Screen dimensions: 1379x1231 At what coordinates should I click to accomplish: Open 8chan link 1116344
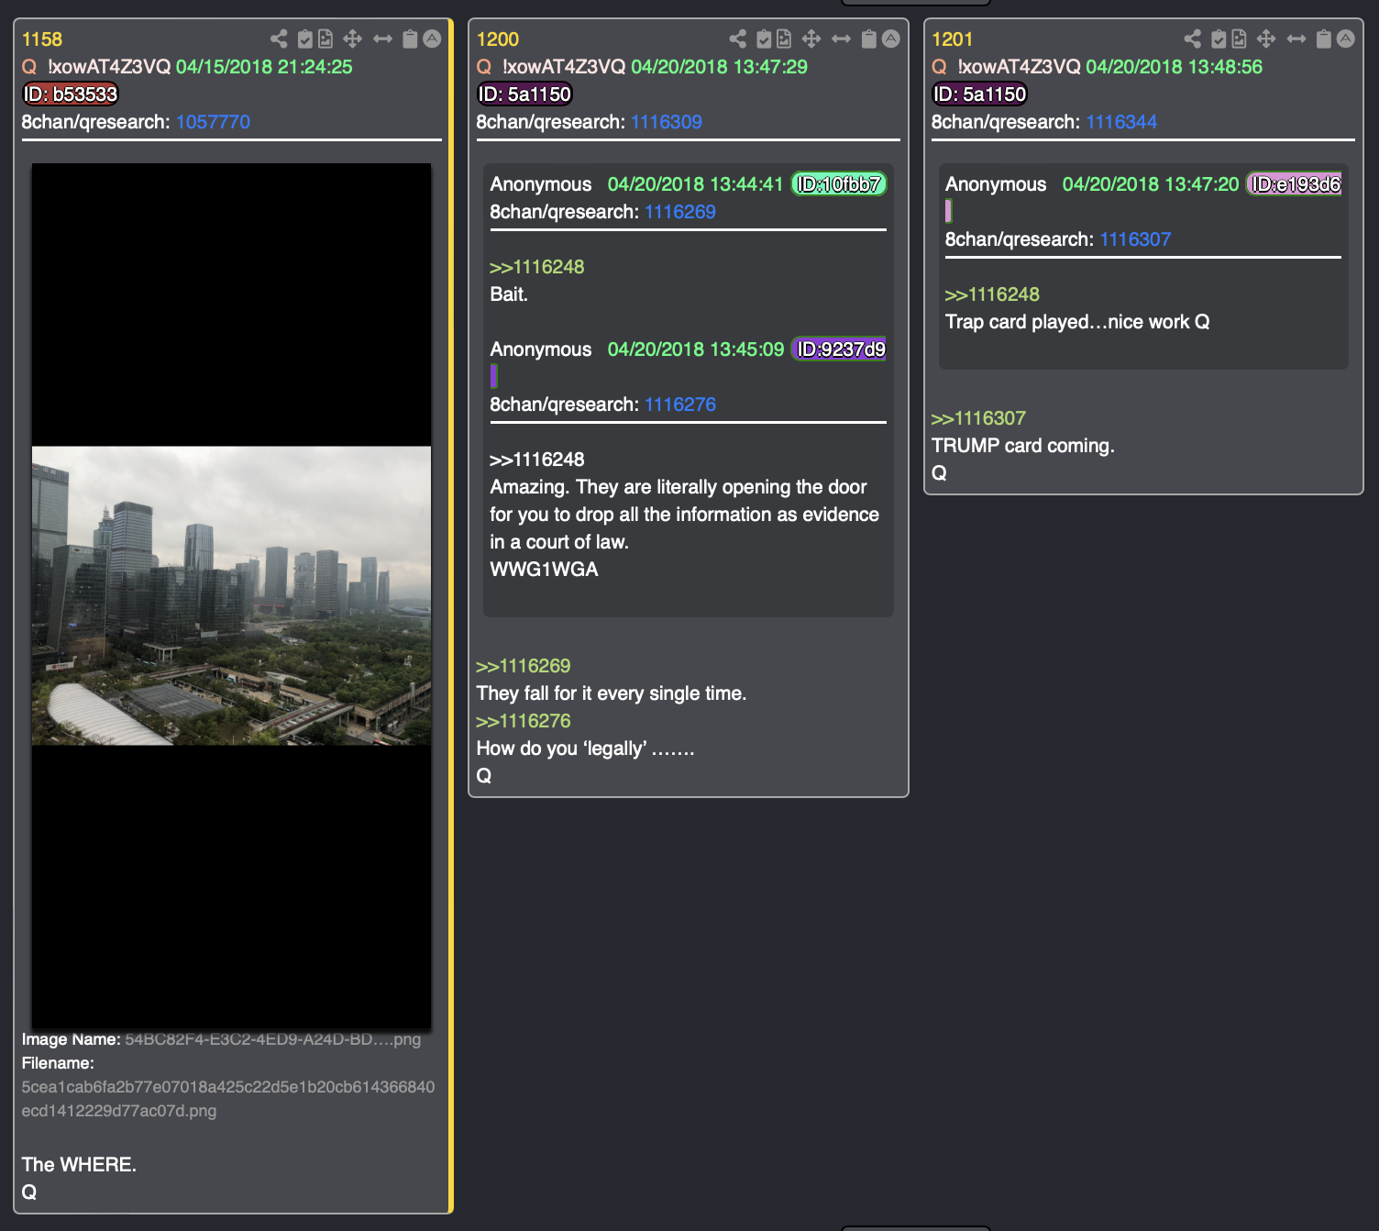[x=1121, y=122]
